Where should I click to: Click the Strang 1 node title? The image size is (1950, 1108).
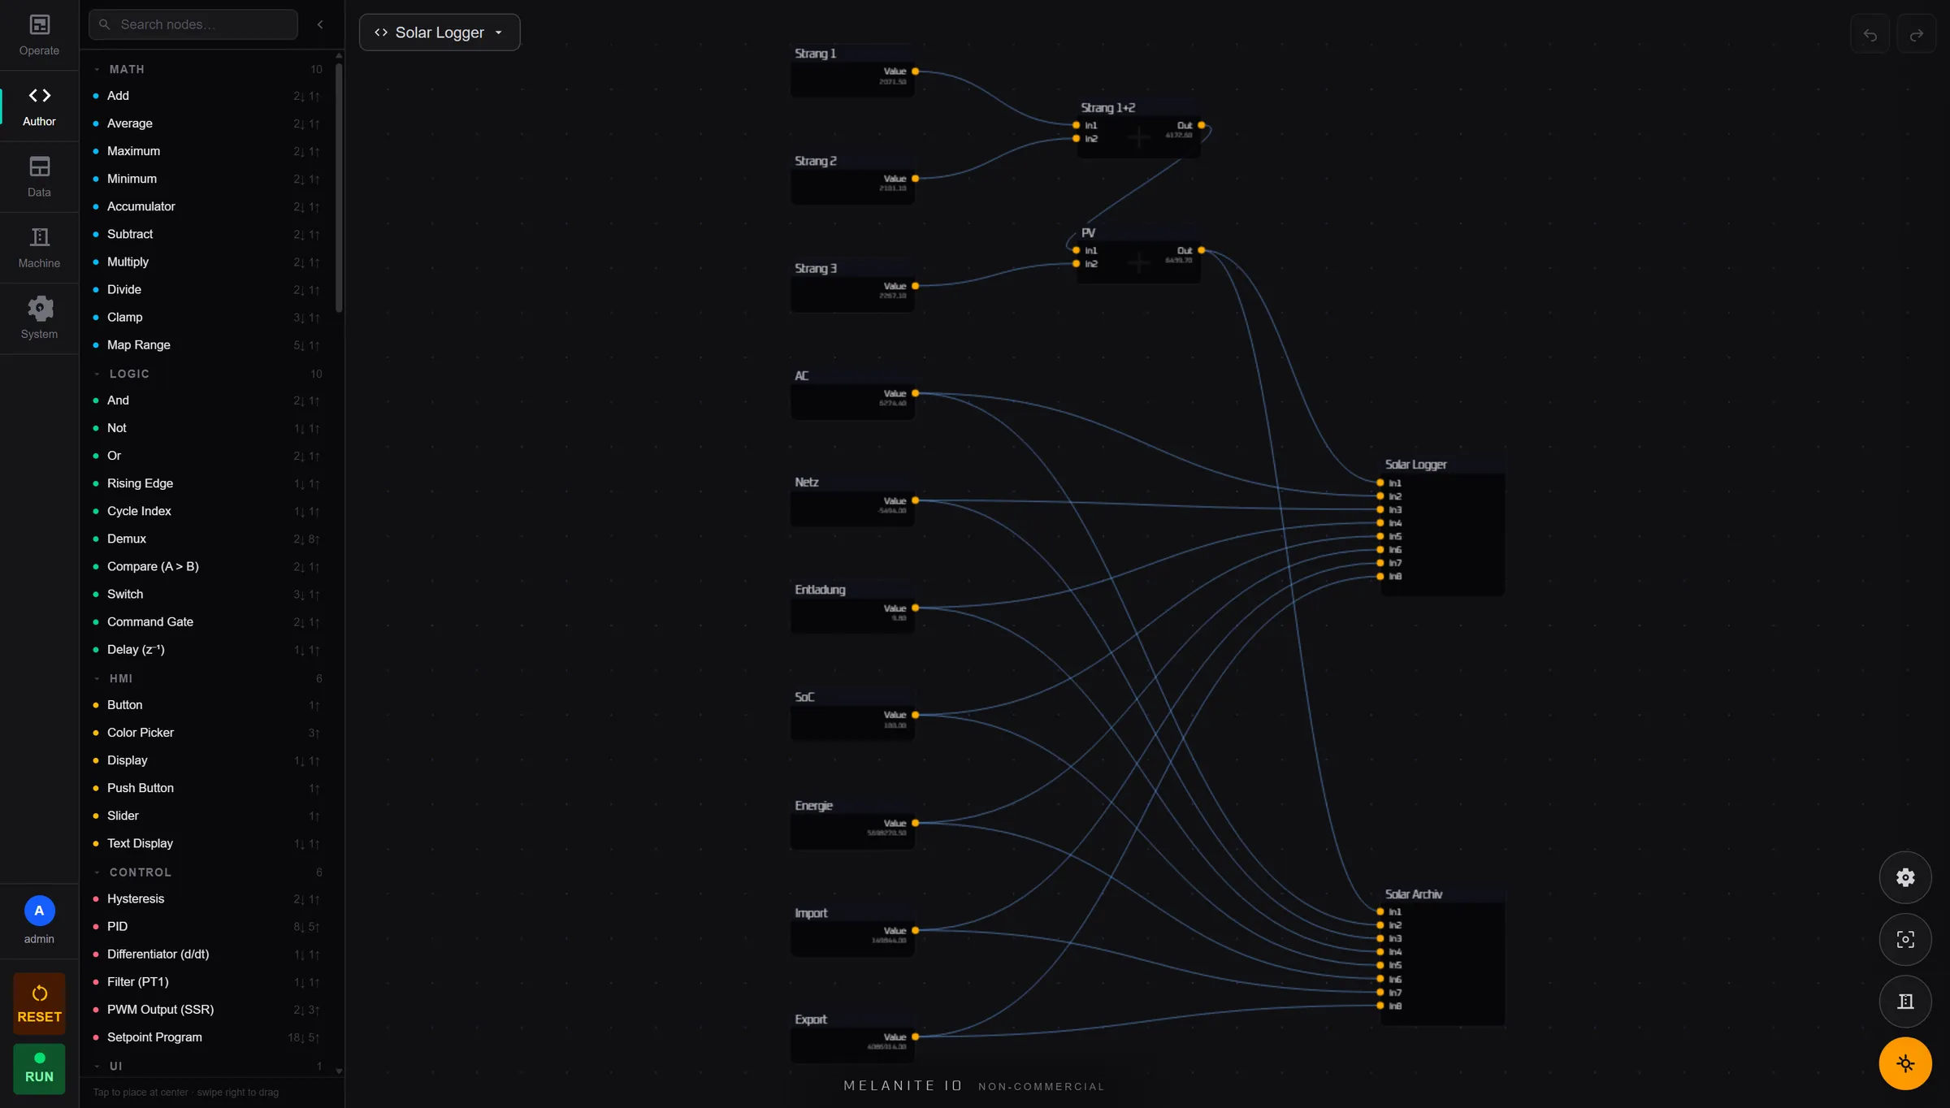pos(815,54)
